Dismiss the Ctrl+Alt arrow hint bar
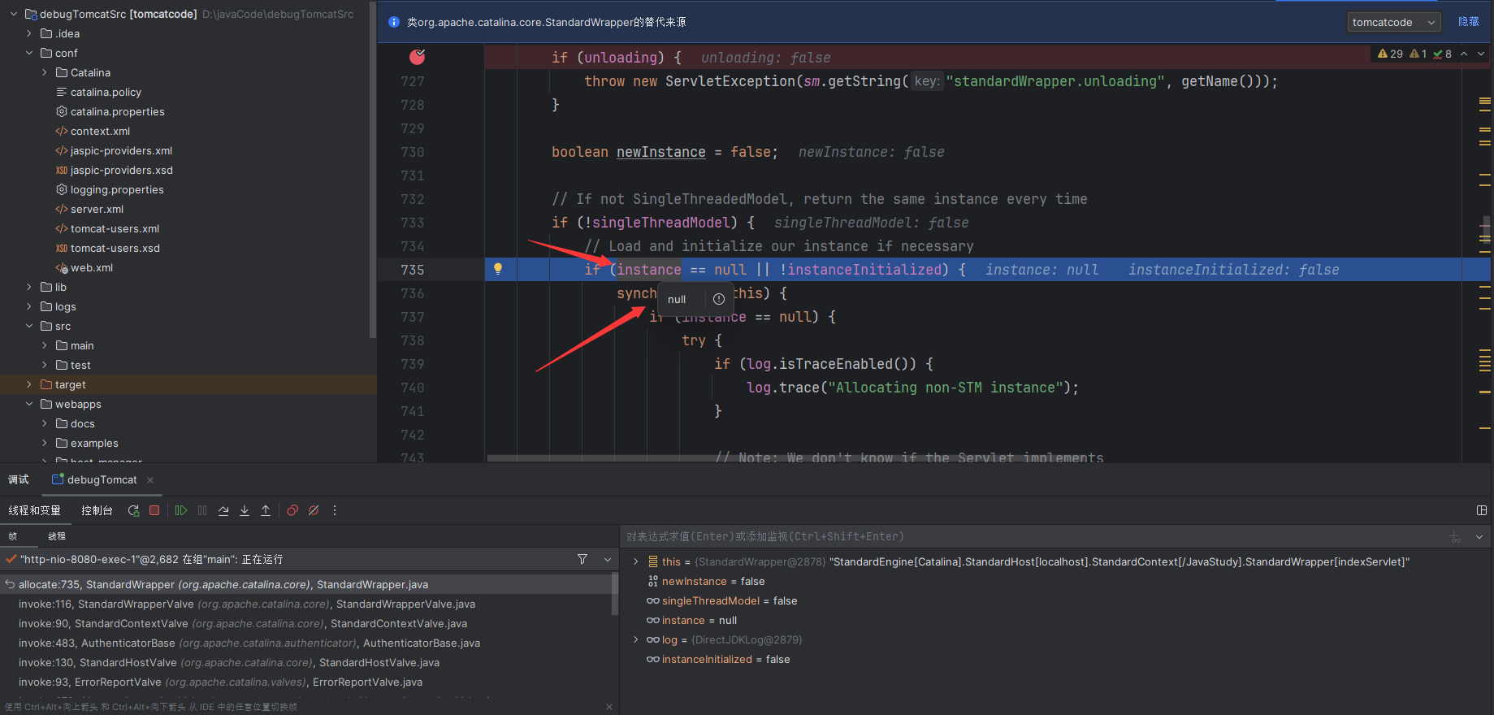 [609, 707]
